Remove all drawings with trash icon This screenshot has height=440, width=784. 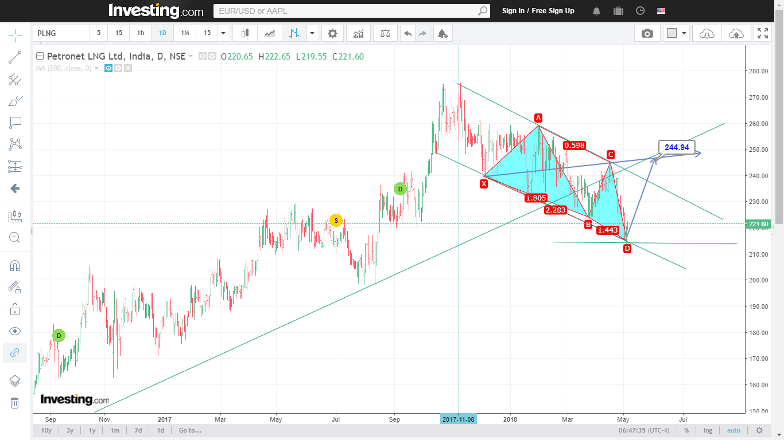[15, 403]
